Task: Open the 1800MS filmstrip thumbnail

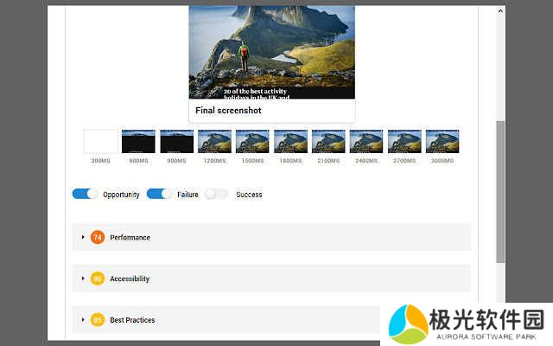Action: point(290,142)
